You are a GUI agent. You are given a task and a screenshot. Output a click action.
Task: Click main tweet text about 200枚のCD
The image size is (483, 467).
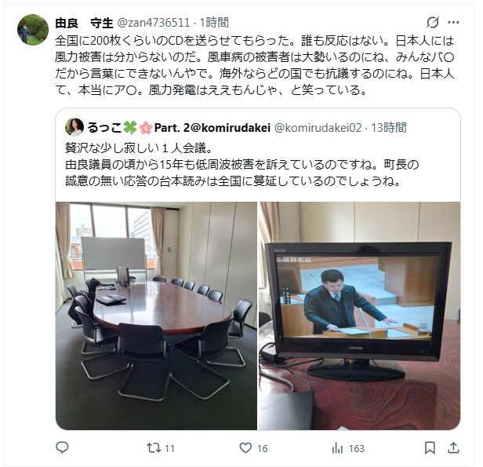(x=254, y=66)
